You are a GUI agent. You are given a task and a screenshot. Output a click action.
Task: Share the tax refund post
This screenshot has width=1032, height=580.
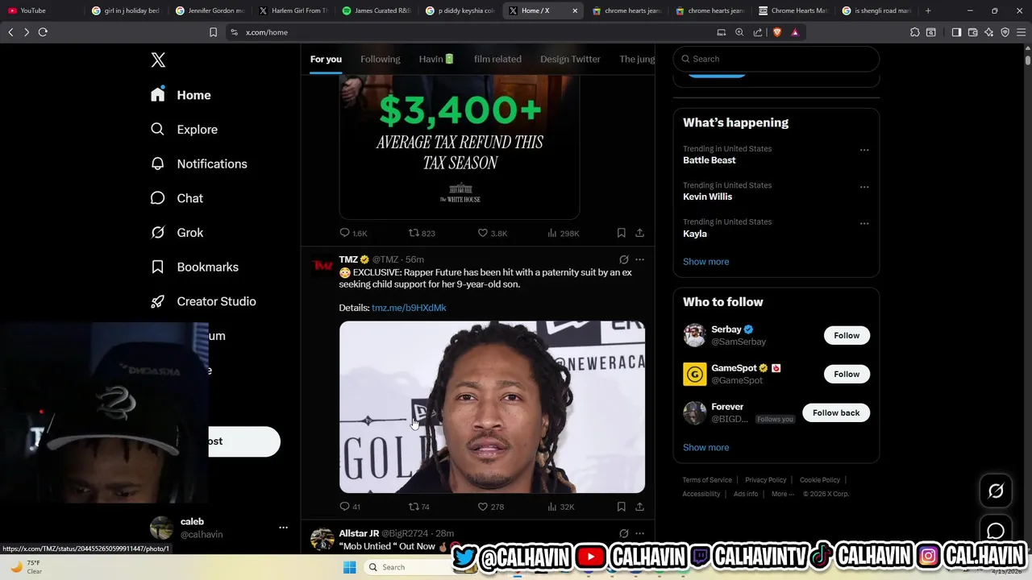639,233
